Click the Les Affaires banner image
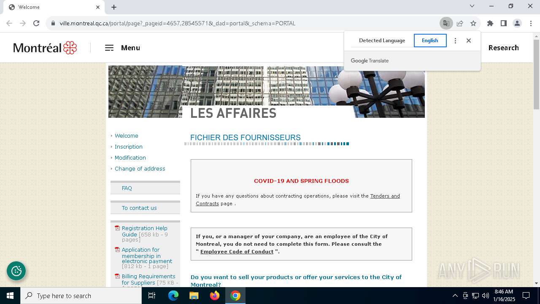Image resolution: width=540 pixels, height=304 pixels. (x=267, y=92)
